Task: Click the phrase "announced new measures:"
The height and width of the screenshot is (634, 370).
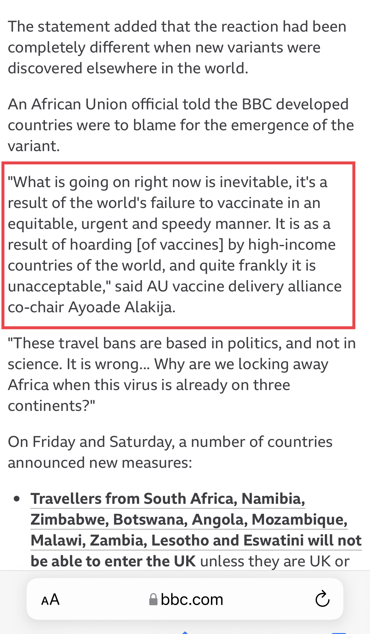Action: click(x=100, y=463)
